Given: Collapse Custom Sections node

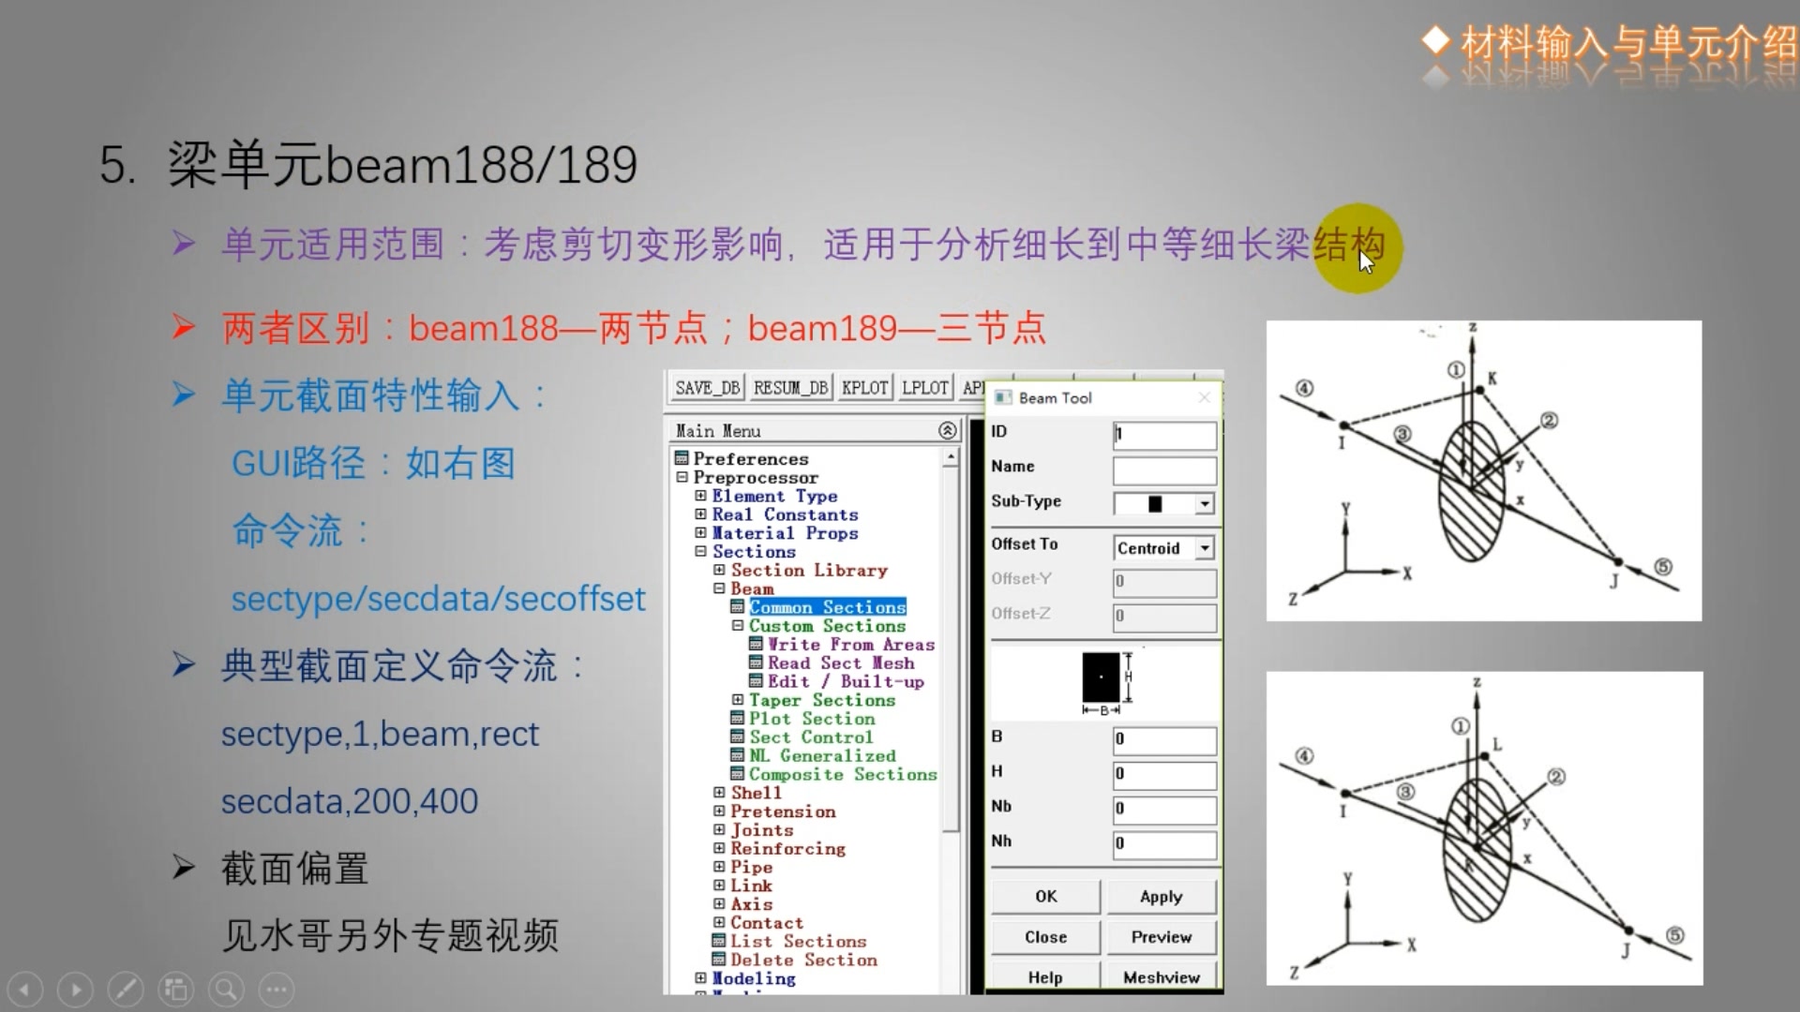Looking at the screenshot, I should coord(738,626).
